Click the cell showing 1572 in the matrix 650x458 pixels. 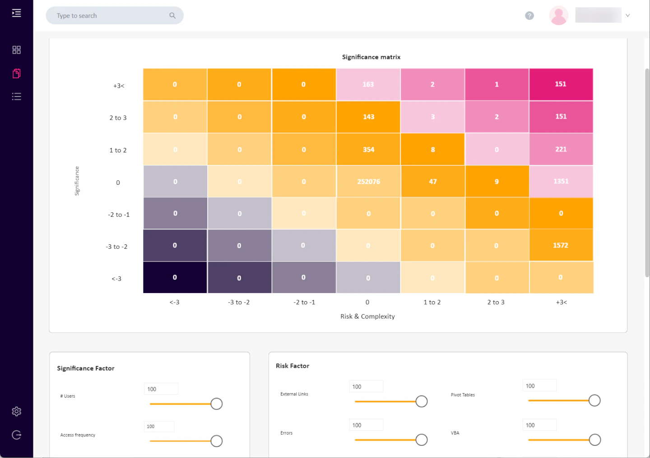click(x=561, y=245)
